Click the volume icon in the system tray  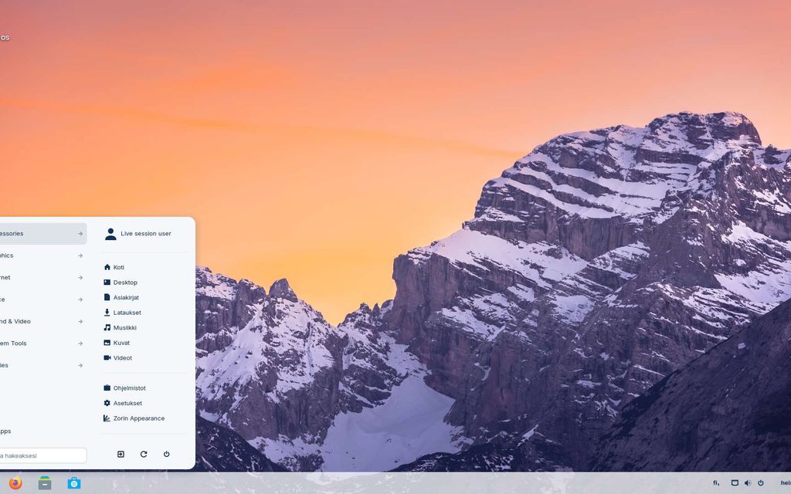(747, 483)
